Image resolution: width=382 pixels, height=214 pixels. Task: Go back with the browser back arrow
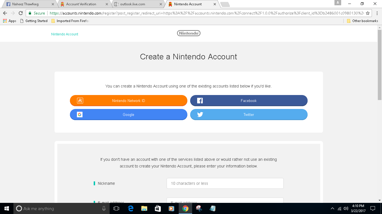(5, 13)
